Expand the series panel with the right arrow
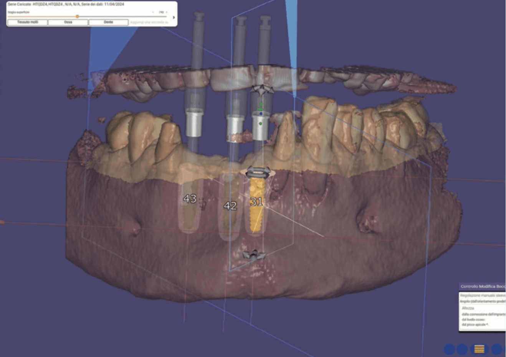Viewport: 506px width, 357px height. tap(174, 17)
